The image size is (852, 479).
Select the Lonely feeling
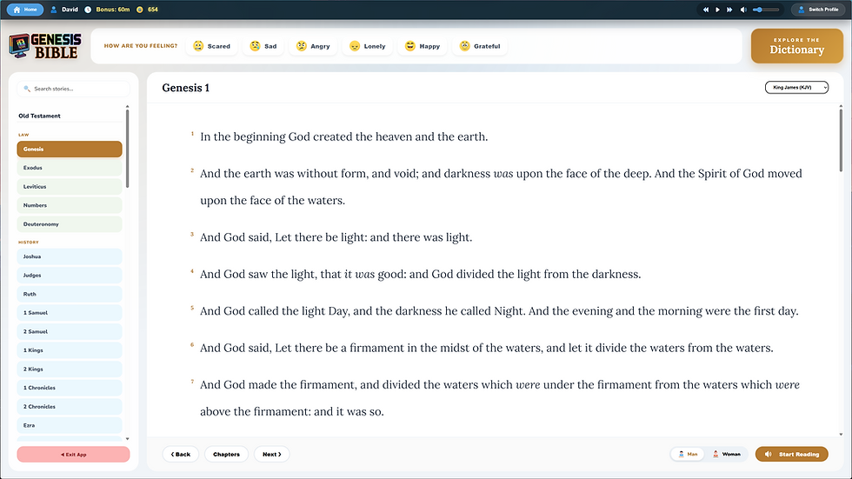pyautogui.click(x=367, y=46)
